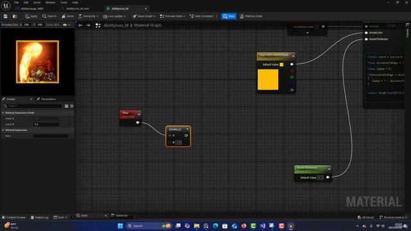Click the Home toolbar button
This screenshot has width=411, height=231.
coord(67,16)
